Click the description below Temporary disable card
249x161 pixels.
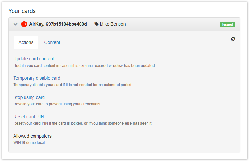click(72, 85)
